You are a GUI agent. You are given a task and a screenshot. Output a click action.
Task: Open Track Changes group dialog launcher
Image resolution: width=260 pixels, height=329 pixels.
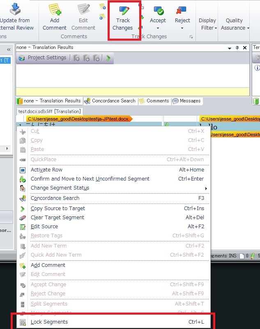191,37
